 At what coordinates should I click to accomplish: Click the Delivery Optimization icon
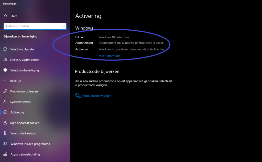click(x=5, y=60)
